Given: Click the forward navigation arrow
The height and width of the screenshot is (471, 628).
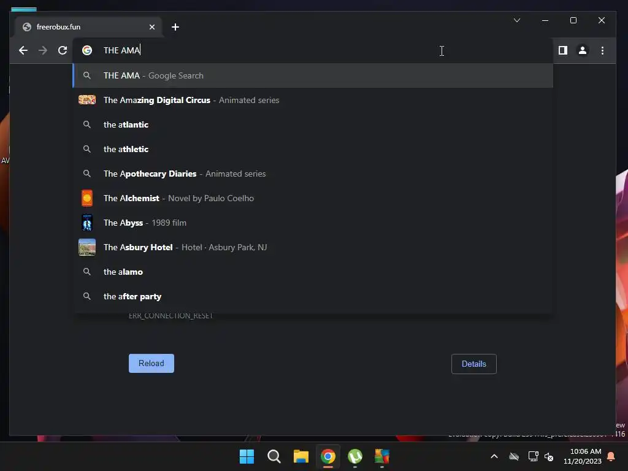Looking at the screenshot, I should tap(42, 50).
